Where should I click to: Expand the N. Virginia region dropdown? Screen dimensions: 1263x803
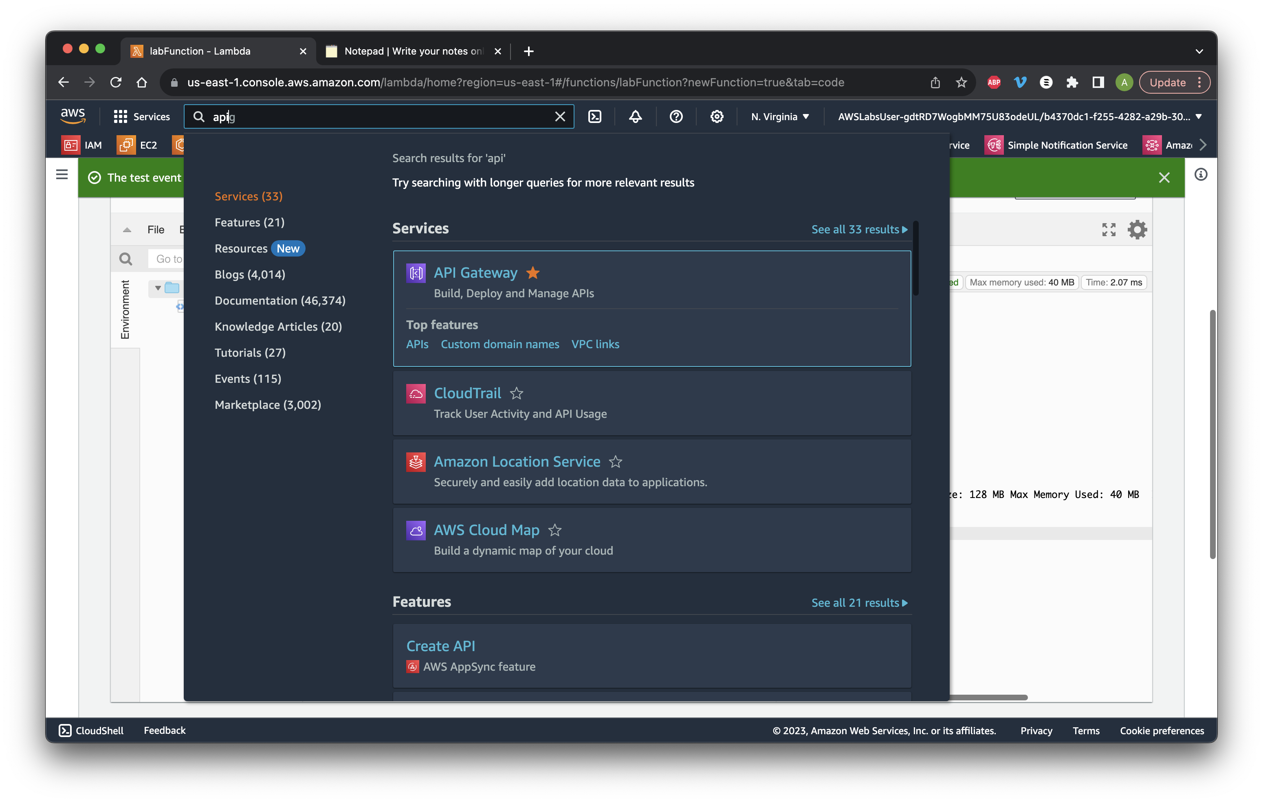click(x=780, y=116)
